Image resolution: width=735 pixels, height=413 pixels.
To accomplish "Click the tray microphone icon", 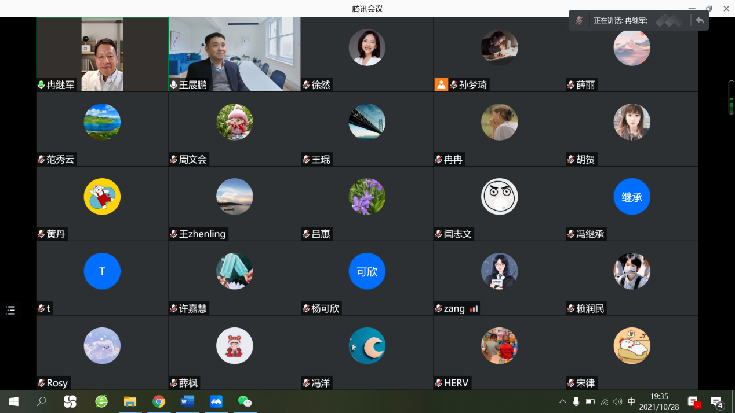I will coord(576,401).
